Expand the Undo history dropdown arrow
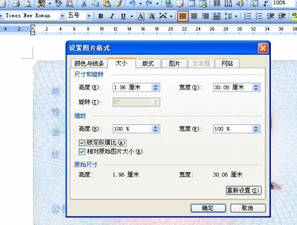The height and width of the screenshot is (225, 297). coord(140,4)
